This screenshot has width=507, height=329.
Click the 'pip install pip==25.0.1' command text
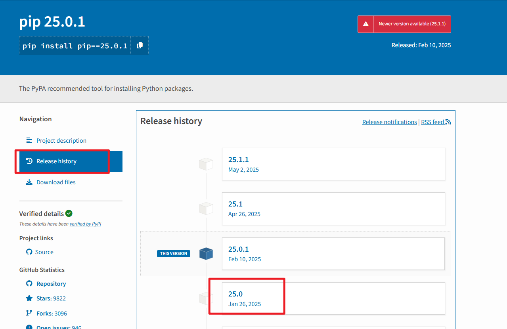[x=75, y=46]
